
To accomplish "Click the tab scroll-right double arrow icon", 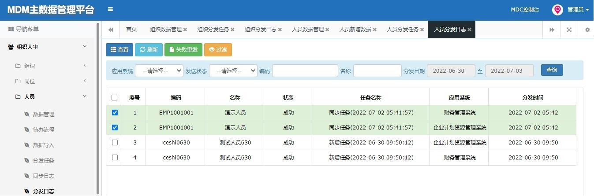I will [552, 30].
